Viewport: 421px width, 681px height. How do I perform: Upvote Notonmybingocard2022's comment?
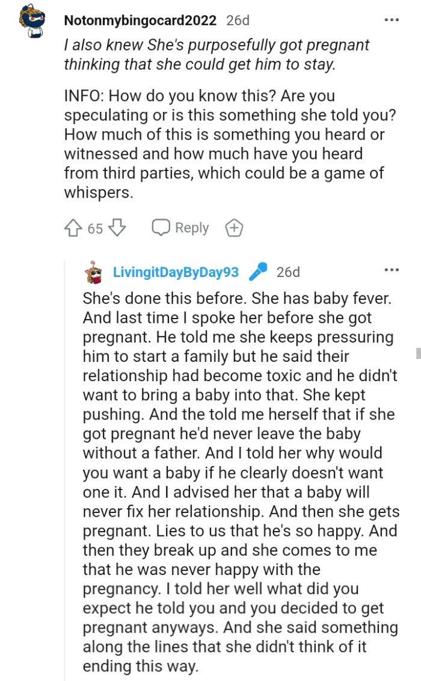[x=74, y=228]
